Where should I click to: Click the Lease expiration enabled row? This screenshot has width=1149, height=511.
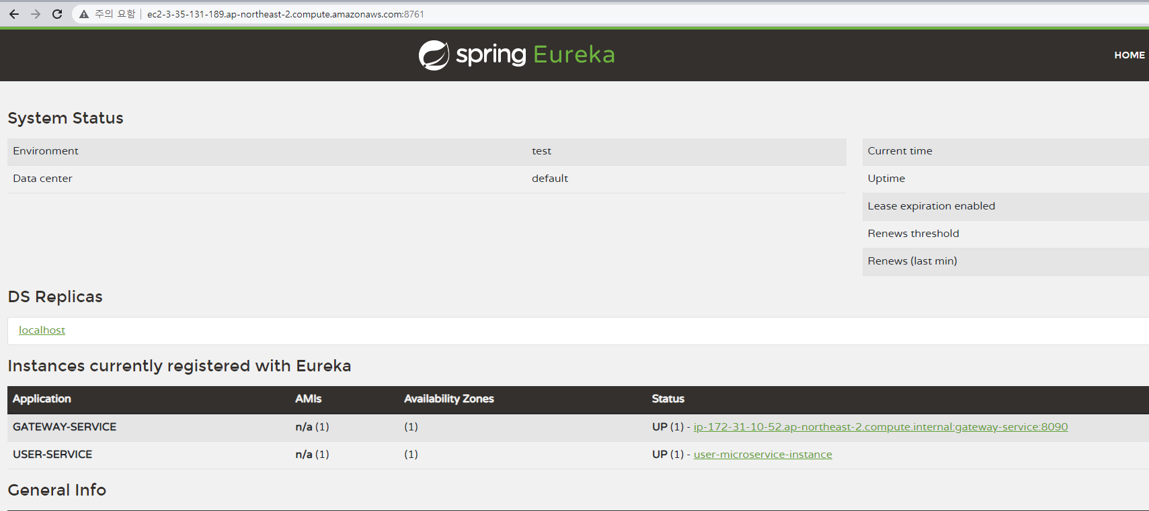tap(1006, 207)
